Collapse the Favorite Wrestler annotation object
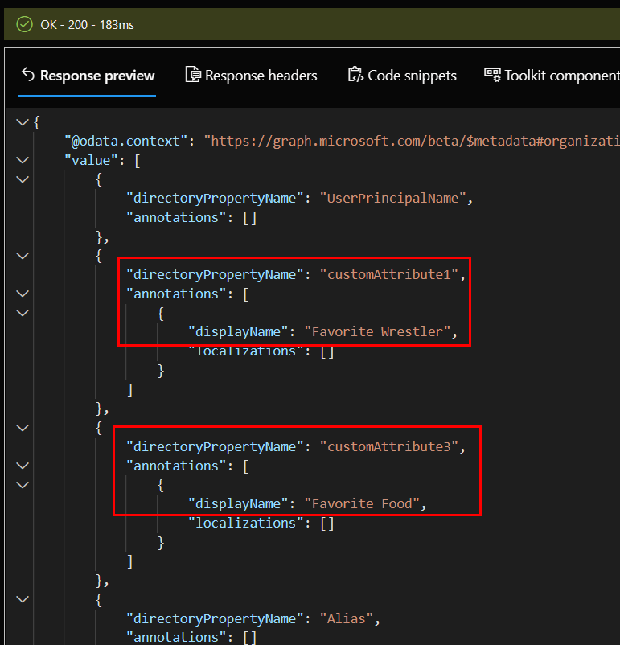620x645 pixels. (x=22, y=313)
